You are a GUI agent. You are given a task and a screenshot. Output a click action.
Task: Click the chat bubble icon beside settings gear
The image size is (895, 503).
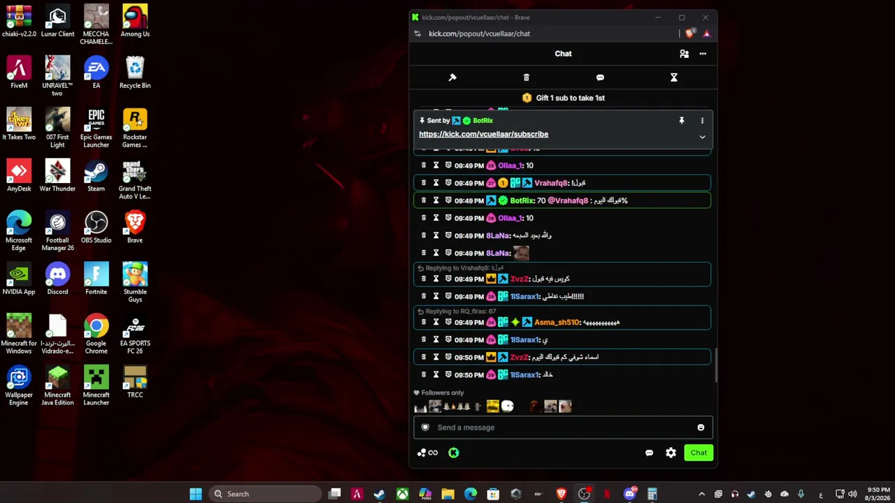point(649,453)
